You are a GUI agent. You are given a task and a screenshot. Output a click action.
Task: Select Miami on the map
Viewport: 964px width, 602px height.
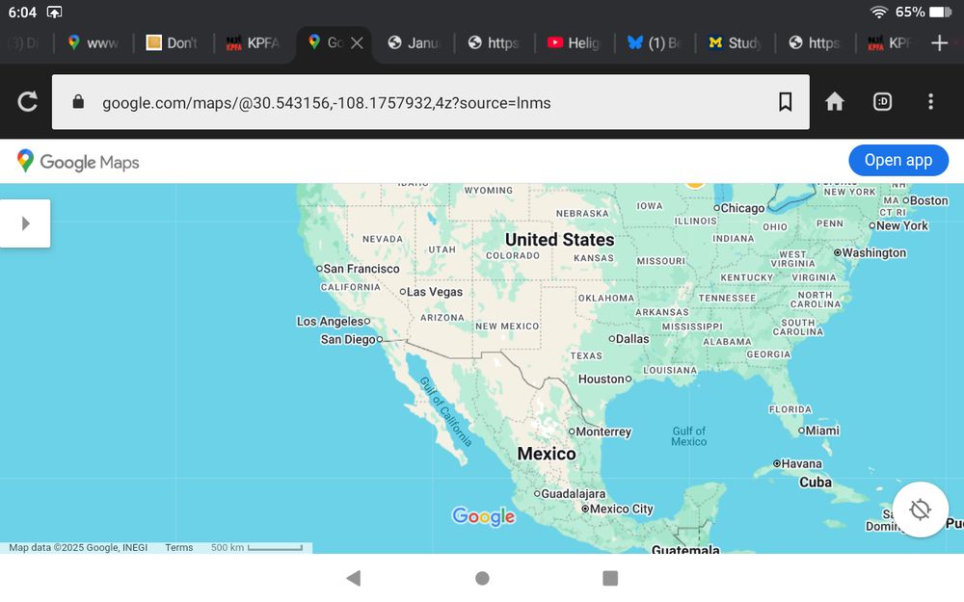(818, 431)
